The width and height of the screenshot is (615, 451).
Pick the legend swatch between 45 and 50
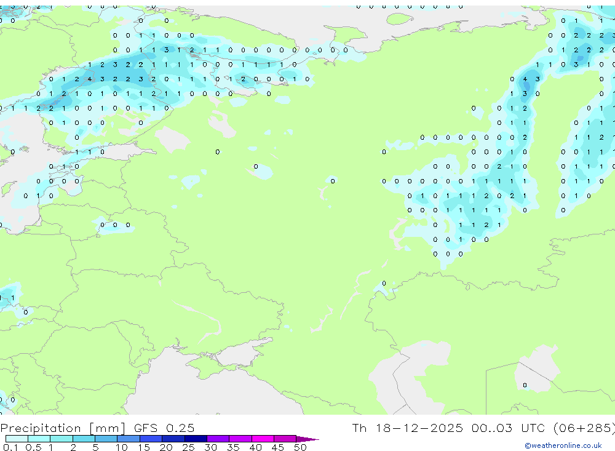285,439
